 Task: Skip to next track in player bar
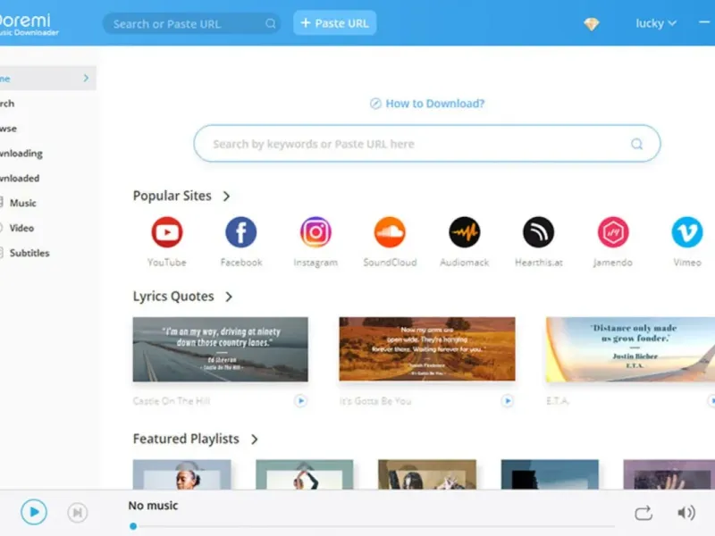78,512
